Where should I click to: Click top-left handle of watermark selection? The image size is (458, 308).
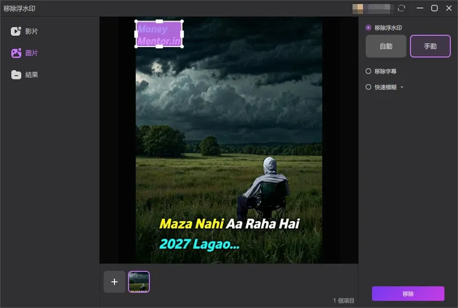pos(136,21)
